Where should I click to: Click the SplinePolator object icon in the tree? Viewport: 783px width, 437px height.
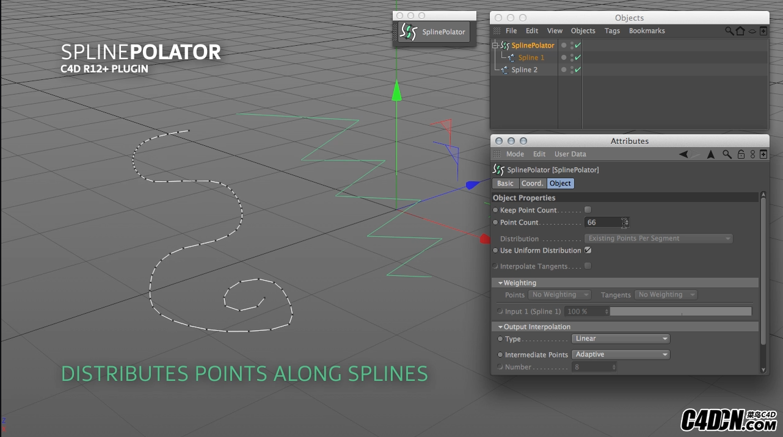[505, 45]
